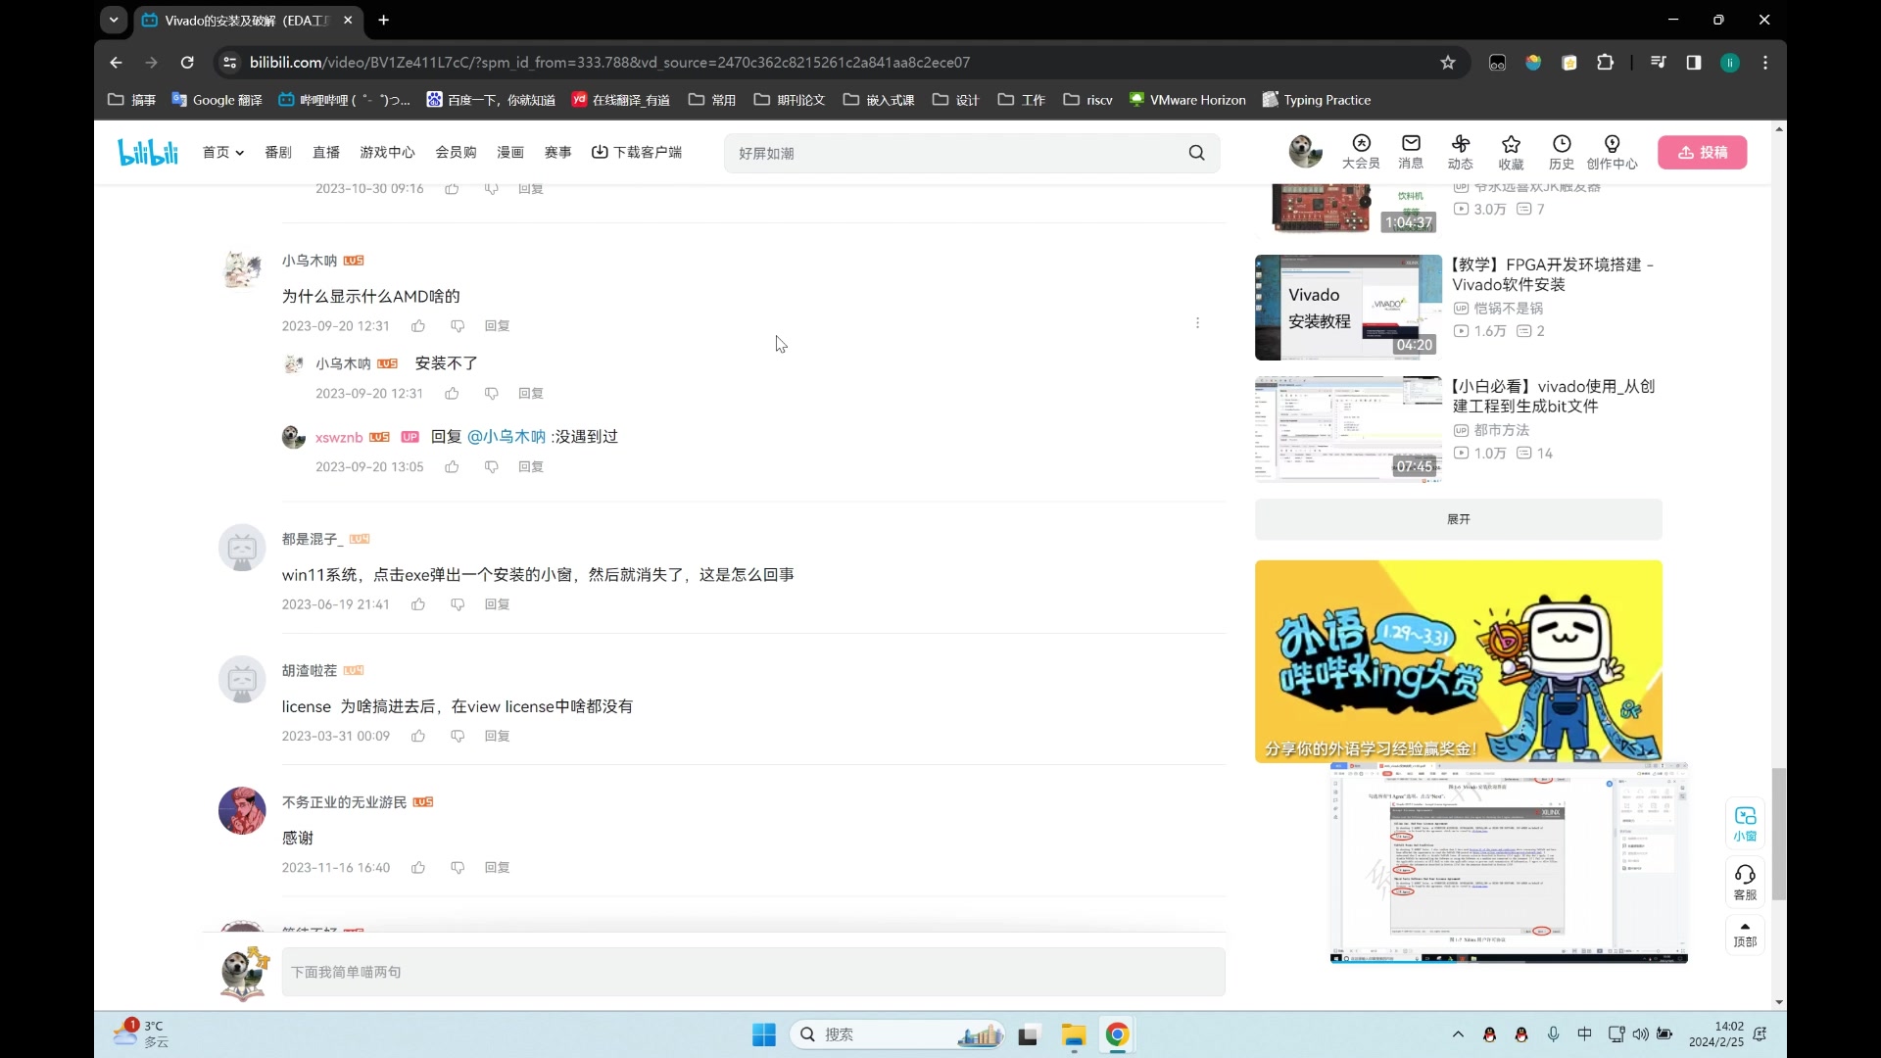The height and width of the screenshot is (1058, 1881).
Task: Open the 小白必看 vivado使用 video thumbnail
Action: (x=1348, y=429)
